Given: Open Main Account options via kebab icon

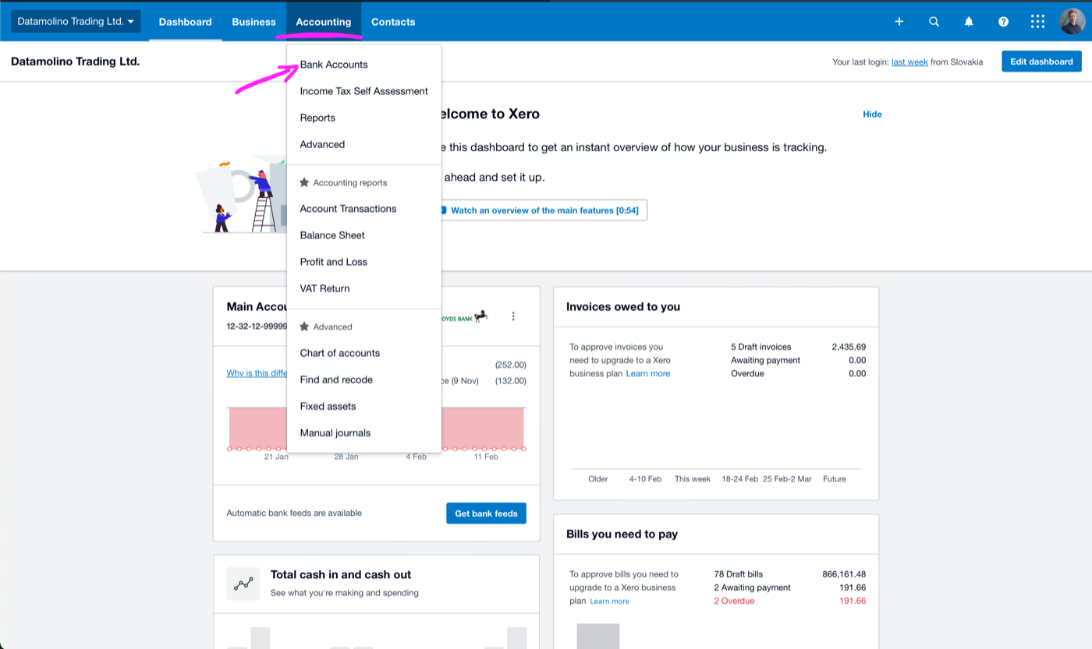Looking at the screenshot, I should [513, 316].
